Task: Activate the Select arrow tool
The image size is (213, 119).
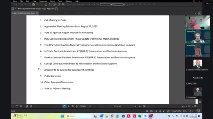Action: click(x=69, y=106)
